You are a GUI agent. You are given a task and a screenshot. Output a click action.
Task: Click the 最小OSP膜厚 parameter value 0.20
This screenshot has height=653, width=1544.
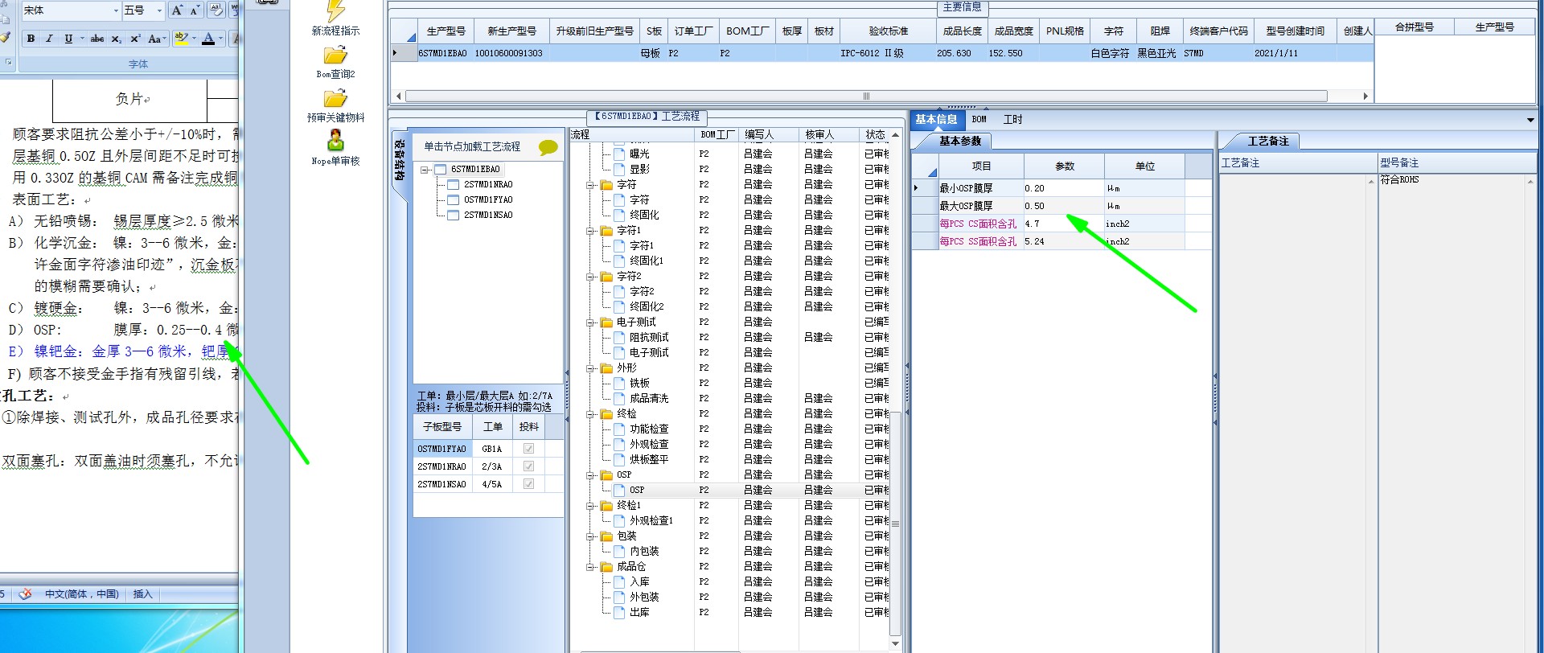coord(1063,188)
